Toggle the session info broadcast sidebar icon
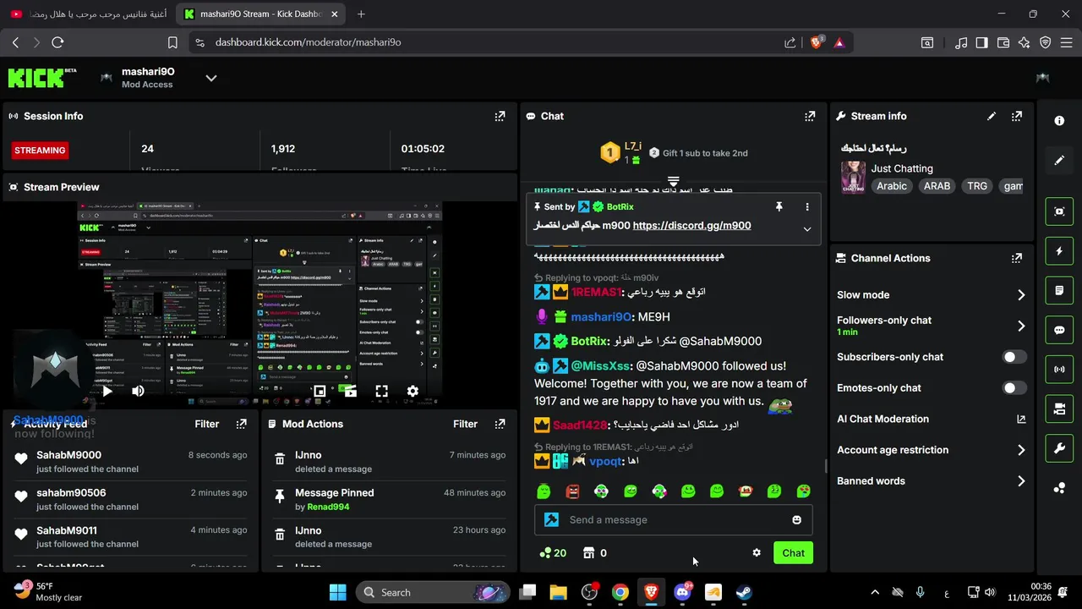 point(1059,370)
